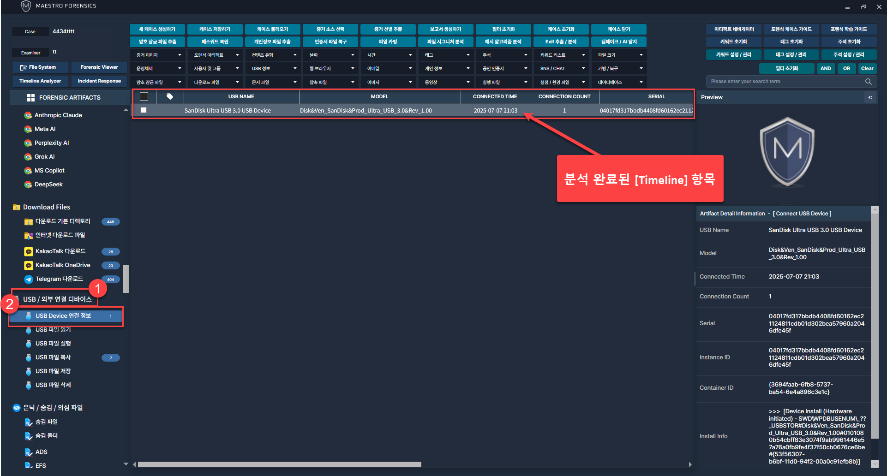This screenshot has width=887, height=476.
Task: Toggle the AND search operator
Action: (826, 68)
